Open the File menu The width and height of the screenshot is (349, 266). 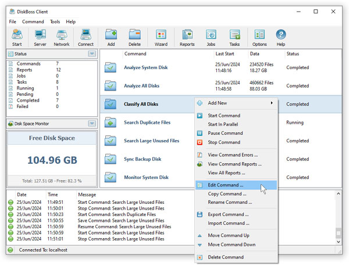pyautogui.click(x=12, y=21)
